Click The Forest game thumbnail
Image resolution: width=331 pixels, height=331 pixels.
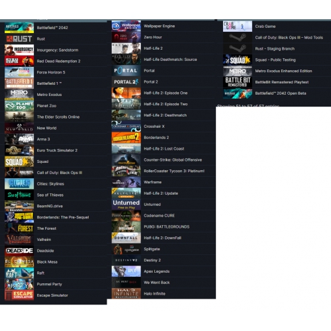(x=19, y=228)
